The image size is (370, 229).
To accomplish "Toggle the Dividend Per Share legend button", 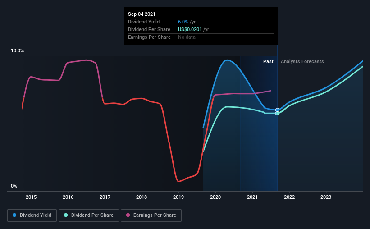I will coord(89,215).
